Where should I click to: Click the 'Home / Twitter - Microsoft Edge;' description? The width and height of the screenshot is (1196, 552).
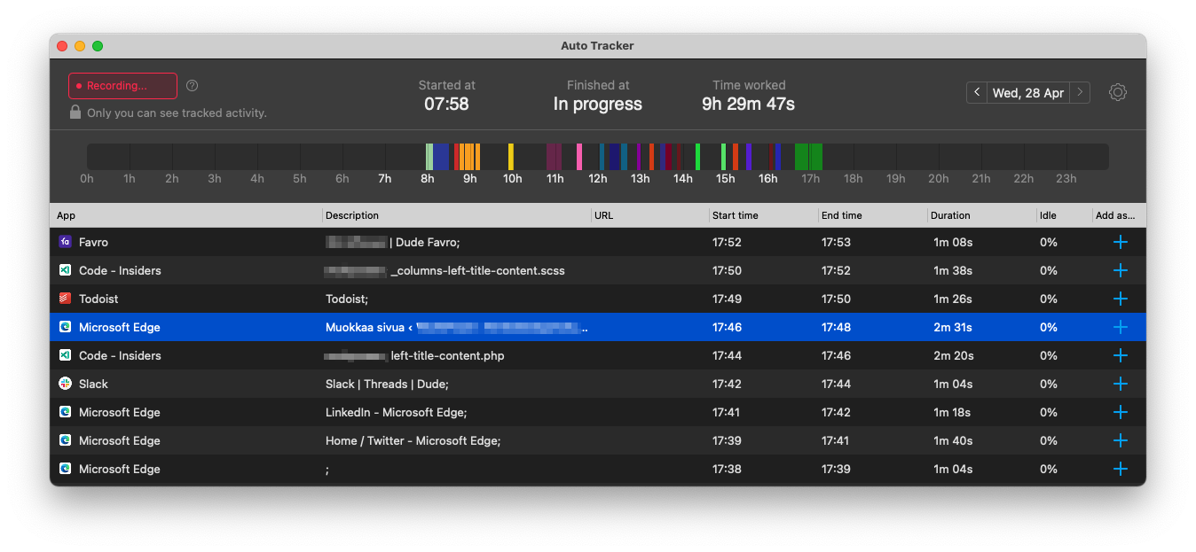[x=413, y=440]
